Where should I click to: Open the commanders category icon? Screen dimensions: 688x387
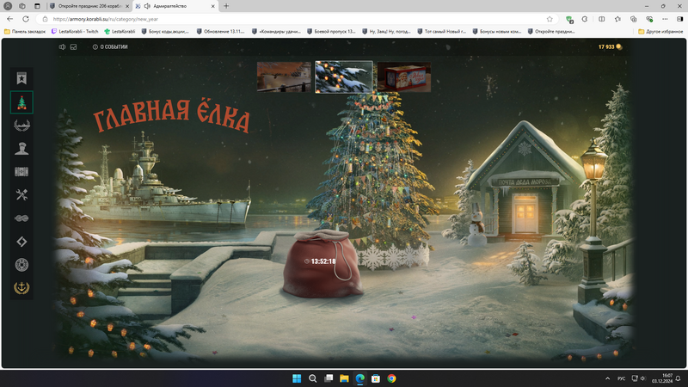pos(21,149)
